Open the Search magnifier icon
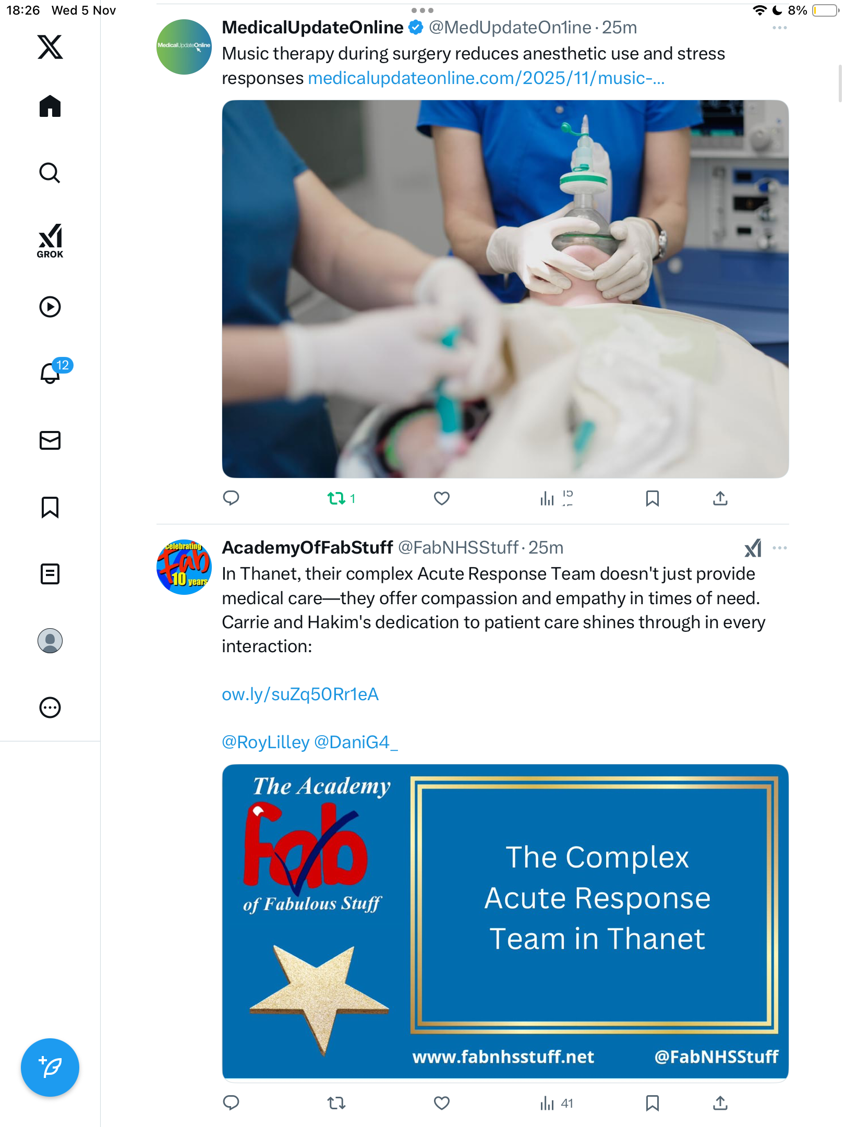Image resolution: width=845 pixels, height=1127 pixels. click(50, 173)
